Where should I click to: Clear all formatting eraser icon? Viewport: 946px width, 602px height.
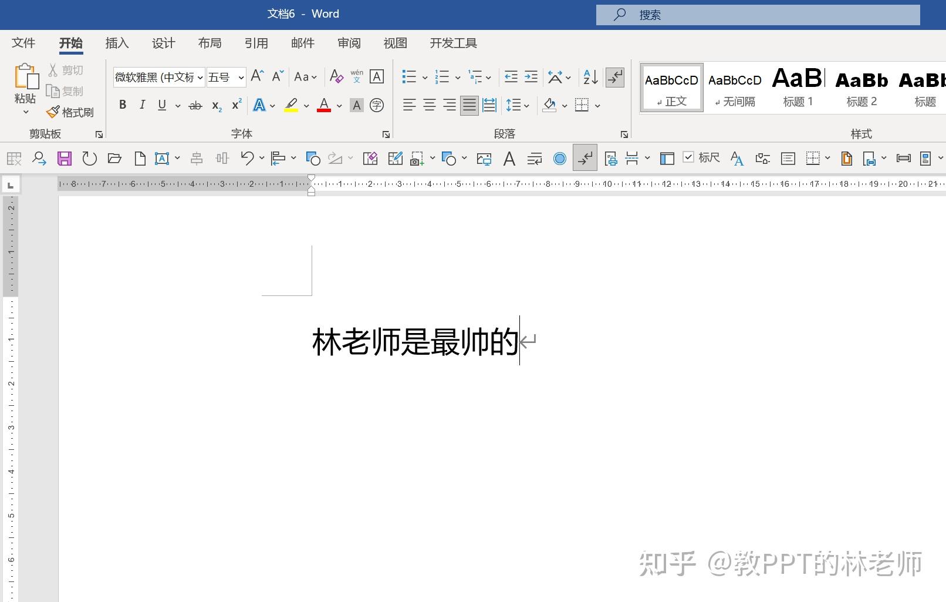pyautogui.click(x=336, y=76)
